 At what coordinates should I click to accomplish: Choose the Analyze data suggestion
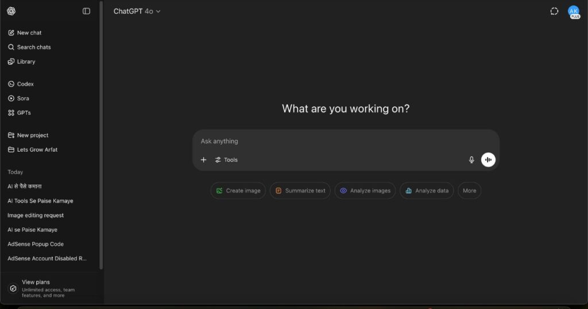point(427,191)
